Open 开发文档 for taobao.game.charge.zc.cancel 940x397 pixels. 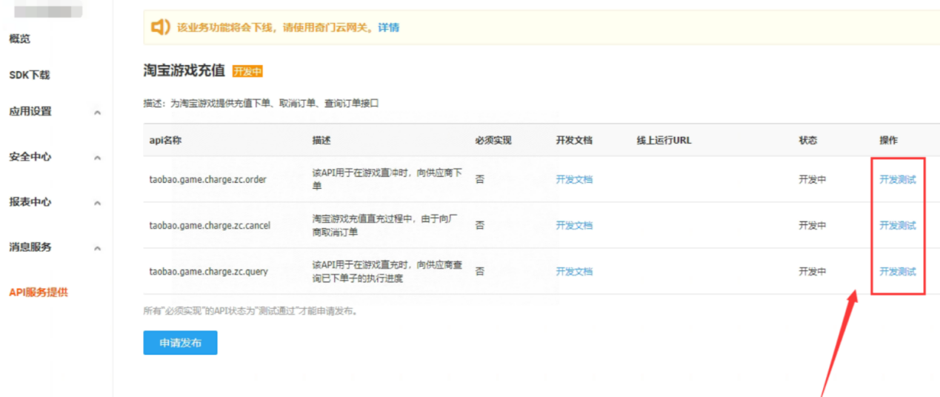point(574,225)
